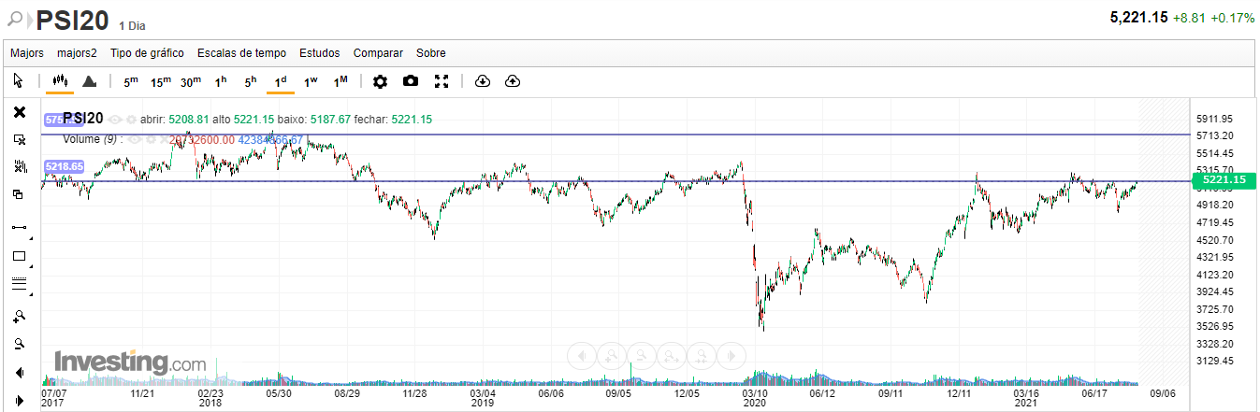The height and width of the screenshot is (412, 1260).
Task: Open the Estudos menu
Action: coord(319,53)
